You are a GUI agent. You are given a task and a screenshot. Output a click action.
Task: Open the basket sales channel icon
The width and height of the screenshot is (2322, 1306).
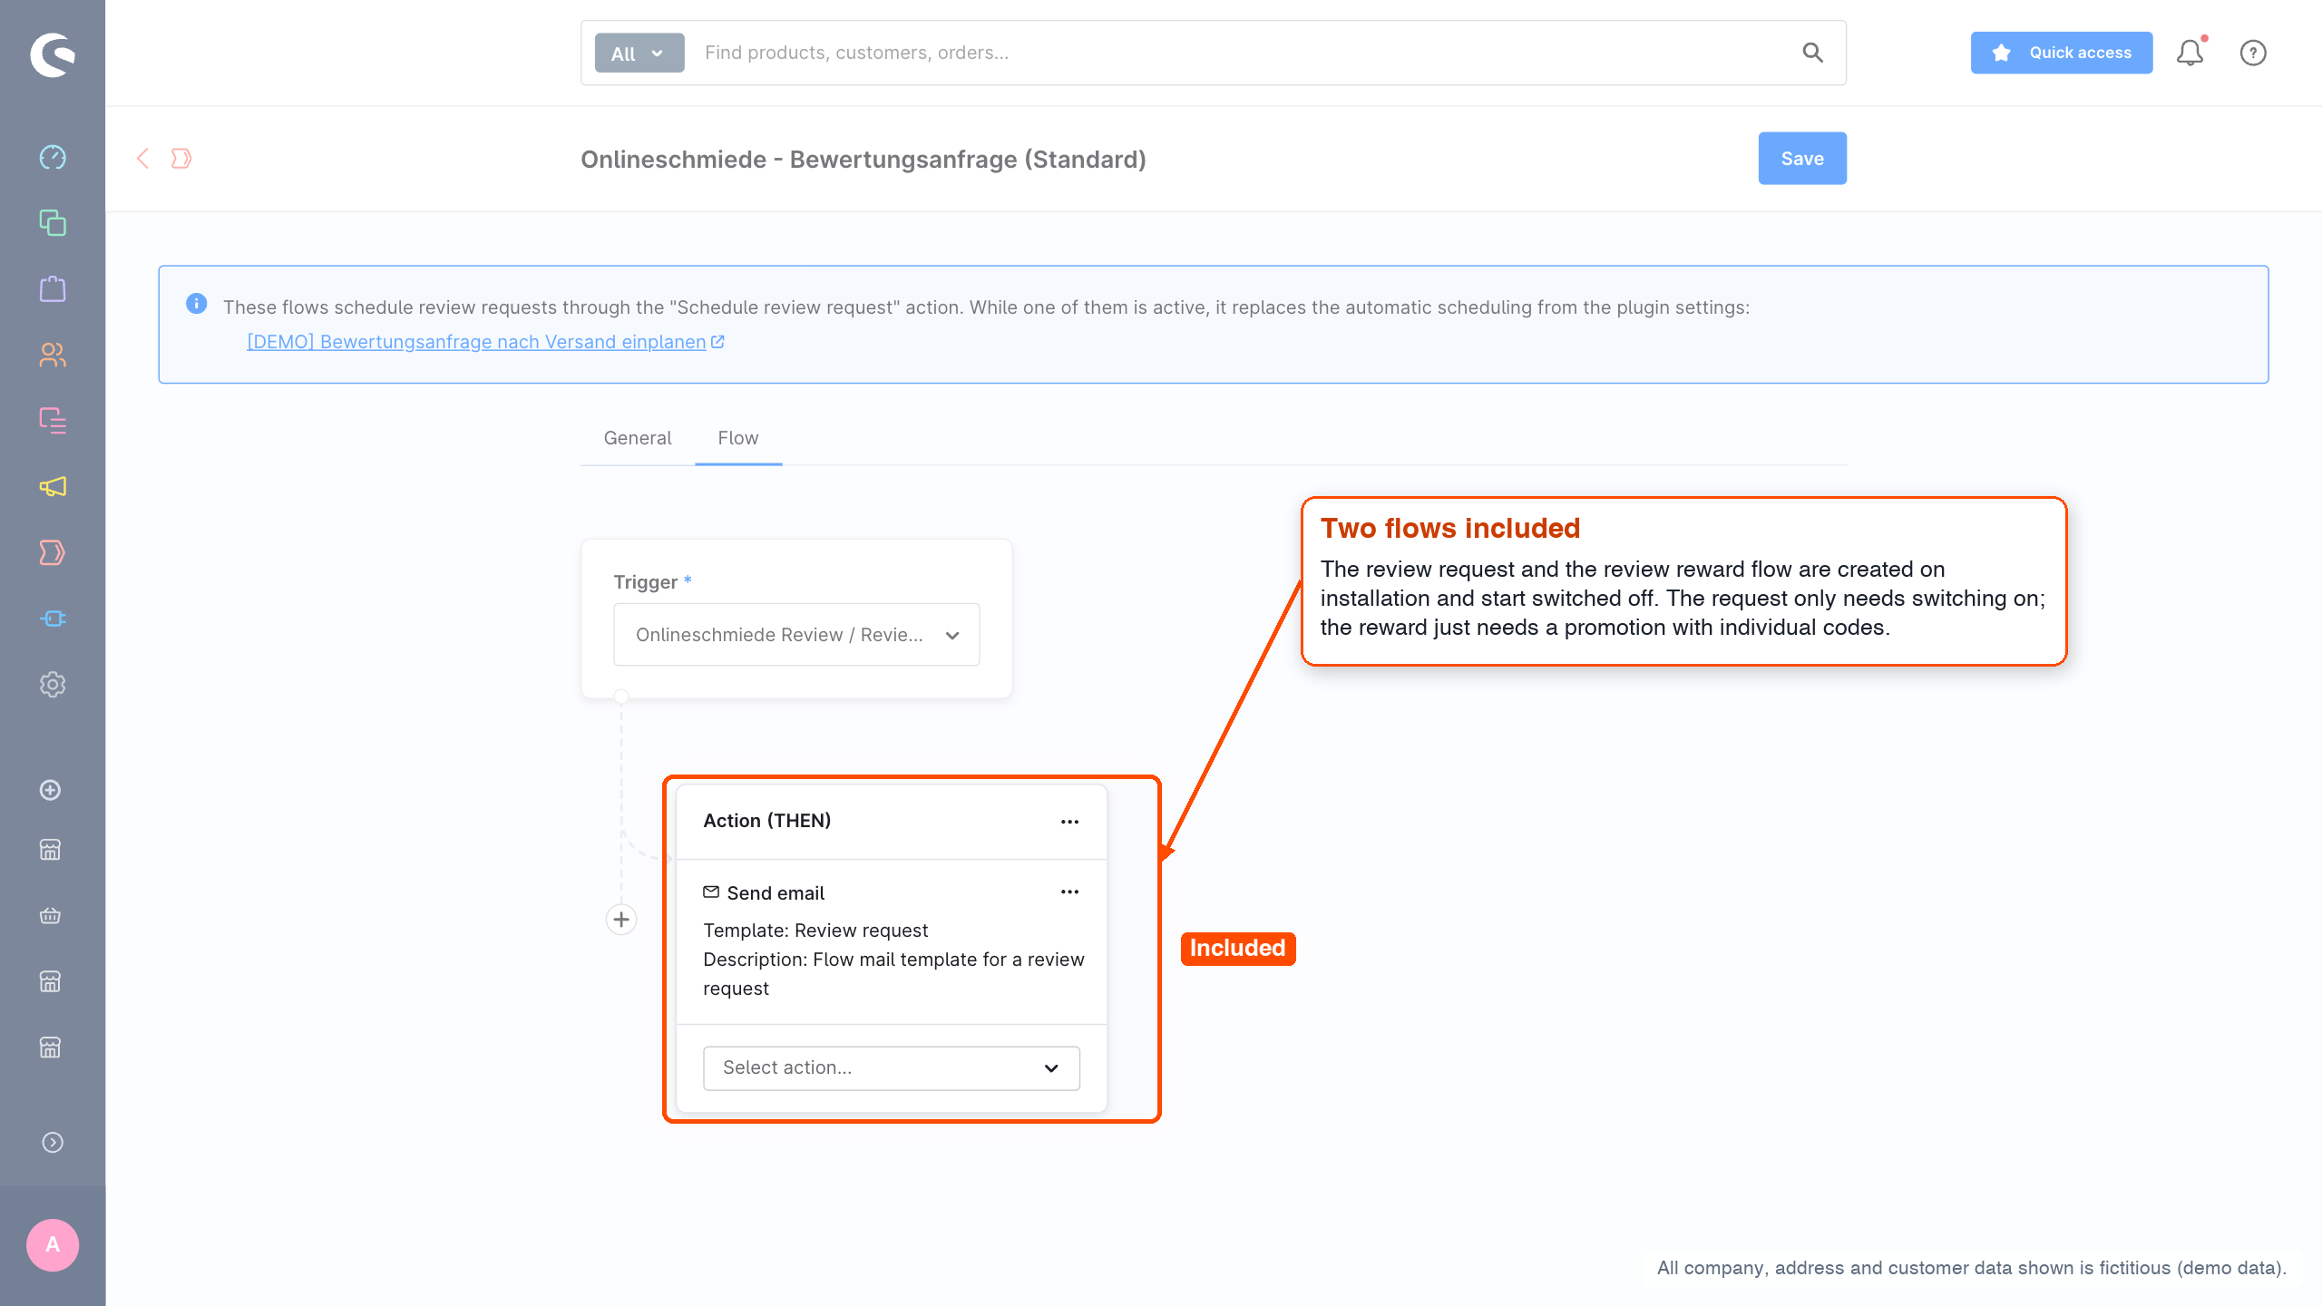point(51,916)
